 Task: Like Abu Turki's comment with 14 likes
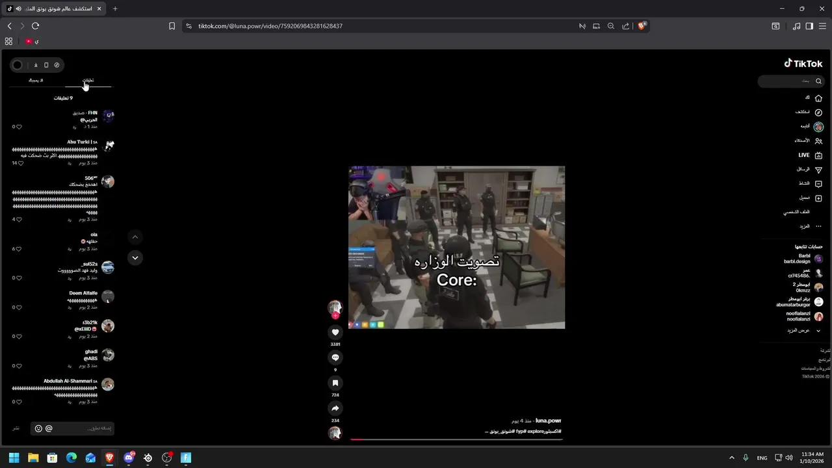pyautogui.click(x=19, y=163)
